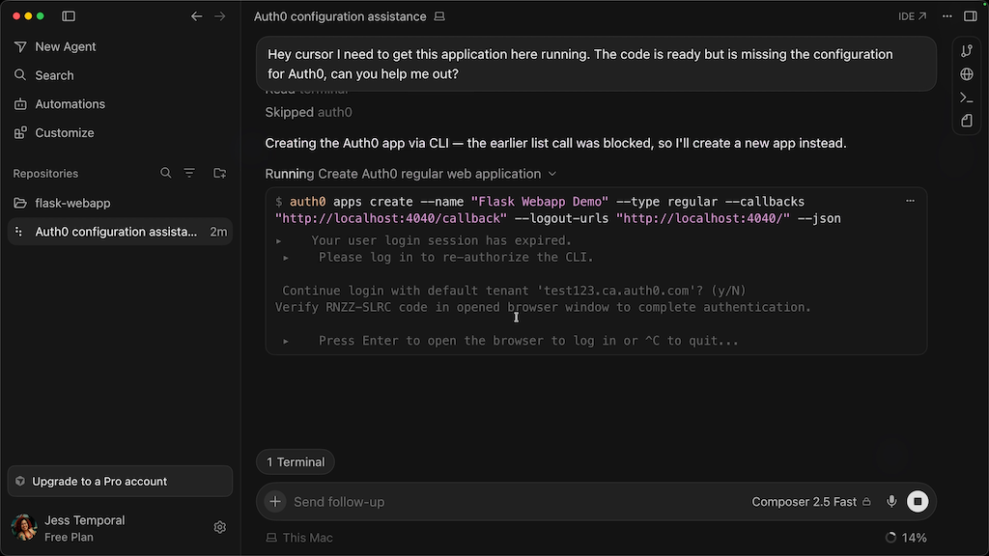The image size is (989, 556).
Task: Click the plus attach button
Action: coord(275,502)
